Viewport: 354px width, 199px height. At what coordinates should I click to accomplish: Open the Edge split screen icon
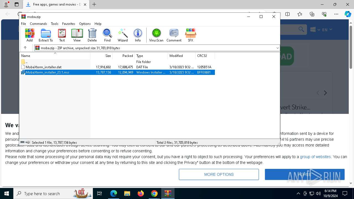coord(288,14)
